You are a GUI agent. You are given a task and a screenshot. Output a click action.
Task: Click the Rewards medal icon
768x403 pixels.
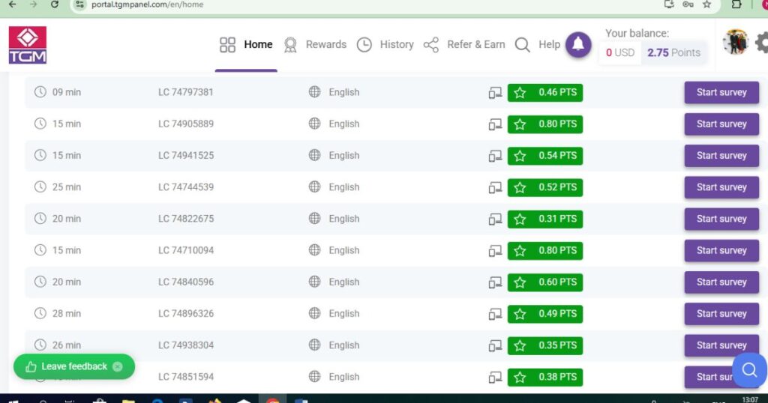(290, 45)
